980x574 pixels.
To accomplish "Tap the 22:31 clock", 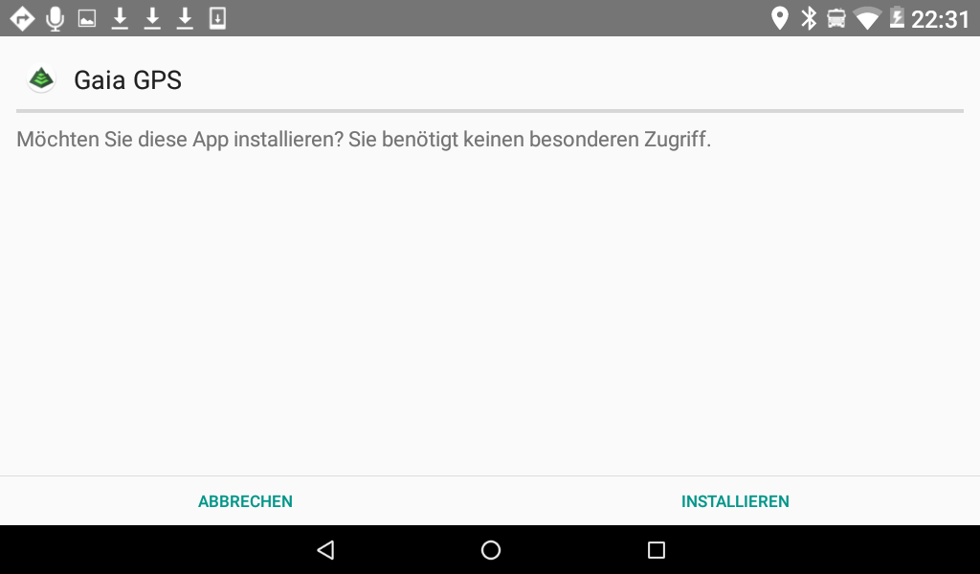I will point(940,19).
